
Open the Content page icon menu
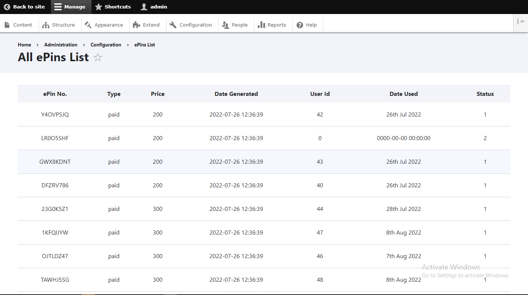[x=7, y=25]
